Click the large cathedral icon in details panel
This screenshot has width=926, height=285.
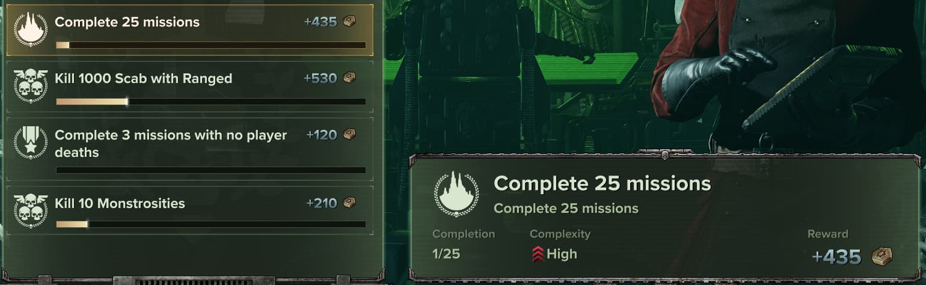coord(456,194)
